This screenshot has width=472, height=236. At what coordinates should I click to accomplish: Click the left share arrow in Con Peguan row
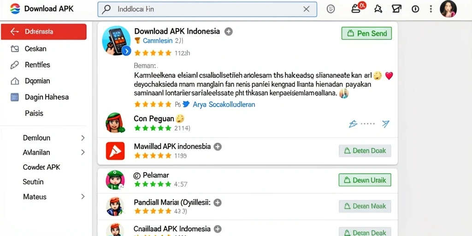[353, 124]
